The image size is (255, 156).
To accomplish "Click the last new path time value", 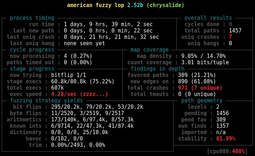I will point(108,31).
